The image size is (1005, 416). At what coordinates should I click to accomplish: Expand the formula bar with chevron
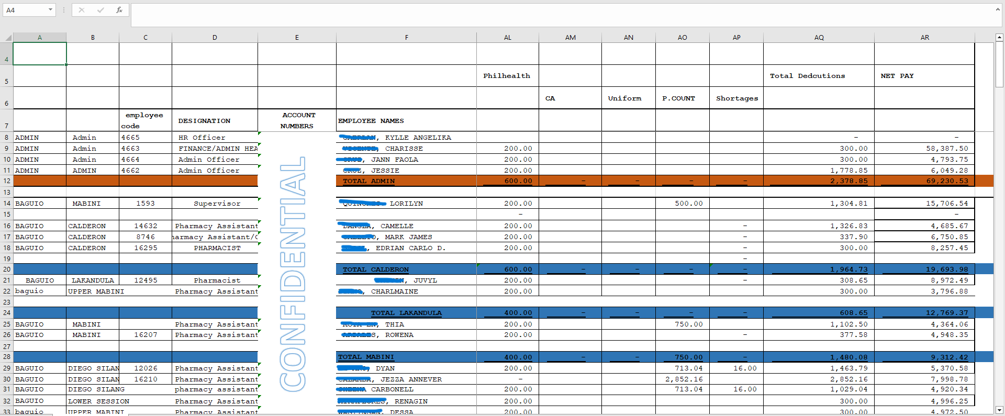998,9
